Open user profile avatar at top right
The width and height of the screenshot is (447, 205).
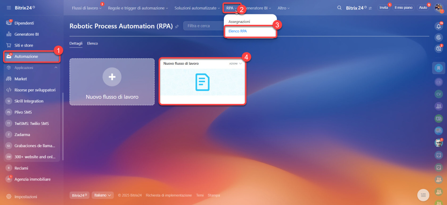coord(439,8)
